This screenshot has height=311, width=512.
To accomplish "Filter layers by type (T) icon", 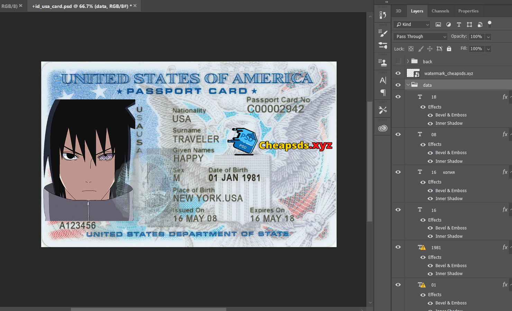I will click(x=459, y=25).
